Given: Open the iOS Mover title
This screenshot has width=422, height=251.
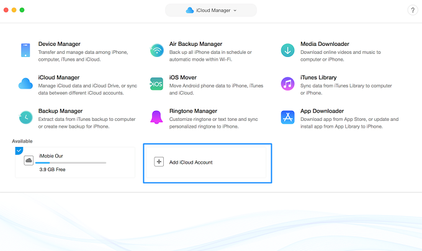Looking at the screenshot, I should [182, 77].
